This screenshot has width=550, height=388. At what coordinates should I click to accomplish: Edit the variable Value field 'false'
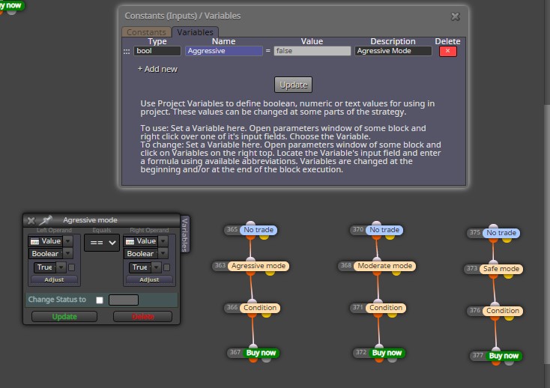click(x=312, y=51)
